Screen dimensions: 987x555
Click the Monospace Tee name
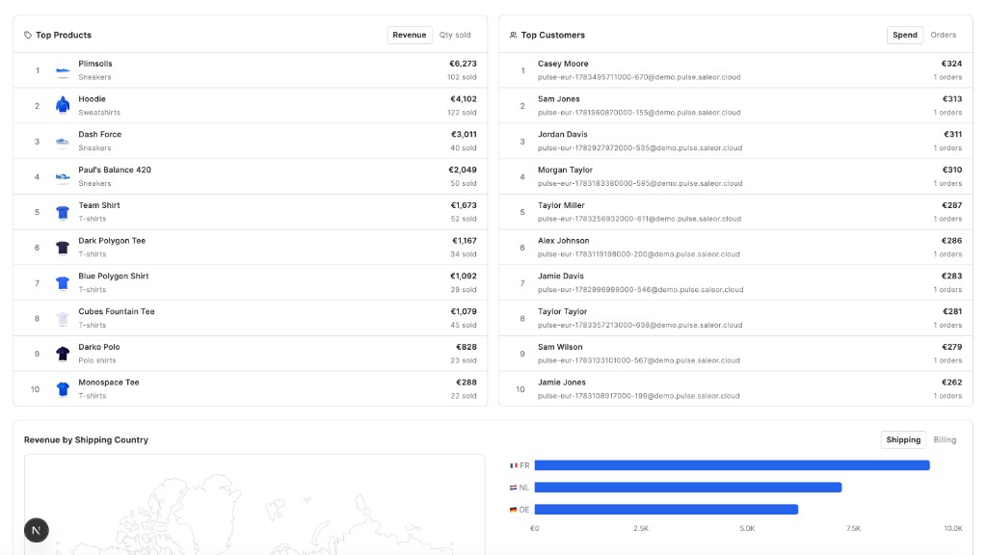[x=108, y=383]
